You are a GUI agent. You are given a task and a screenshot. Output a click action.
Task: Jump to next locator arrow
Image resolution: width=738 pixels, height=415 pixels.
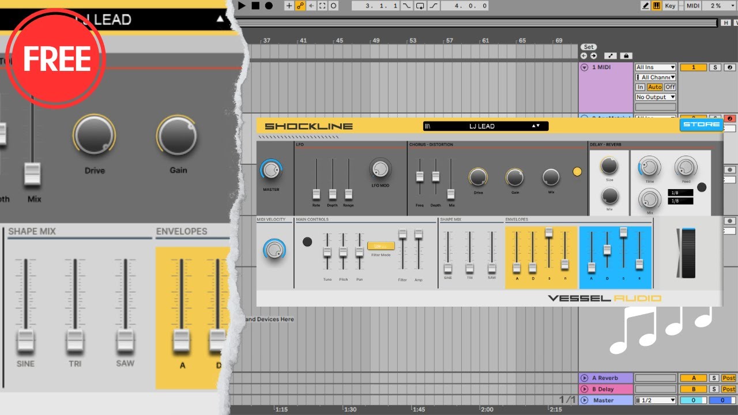click(593, 56)
